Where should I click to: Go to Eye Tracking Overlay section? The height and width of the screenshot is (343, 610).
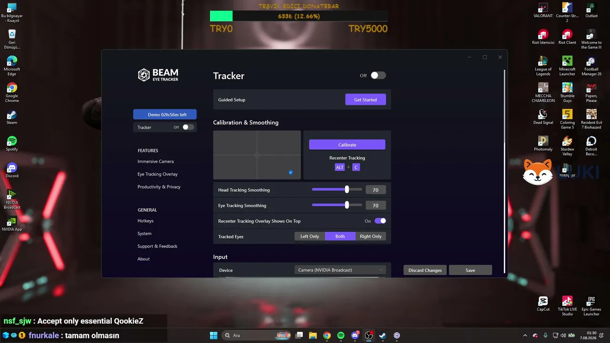[158, 174]
